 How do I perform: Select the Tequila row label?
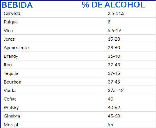coord(11,73)
